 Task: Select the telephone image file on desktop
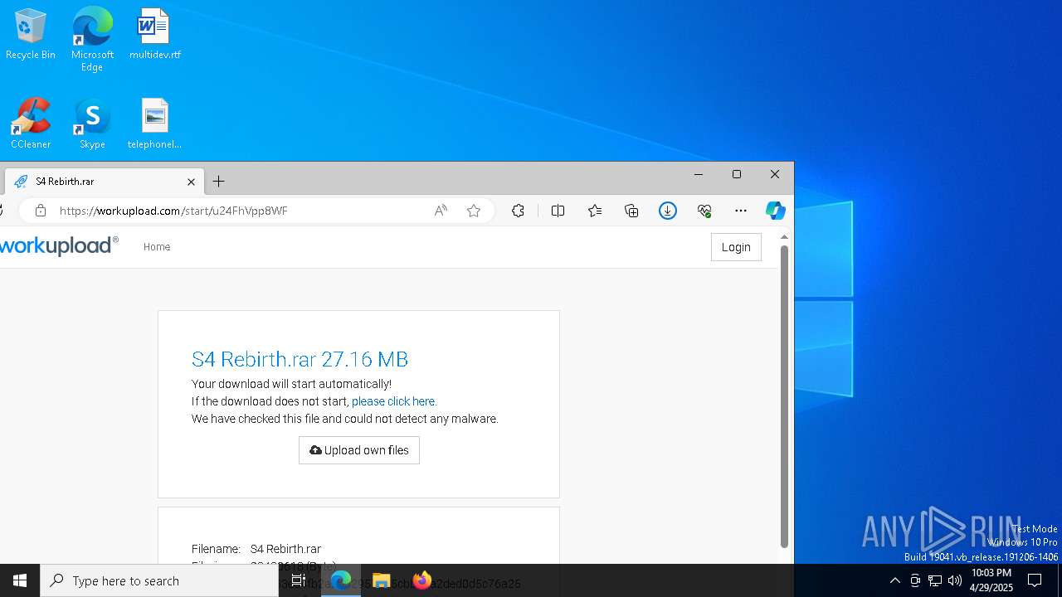coord(154,124)
